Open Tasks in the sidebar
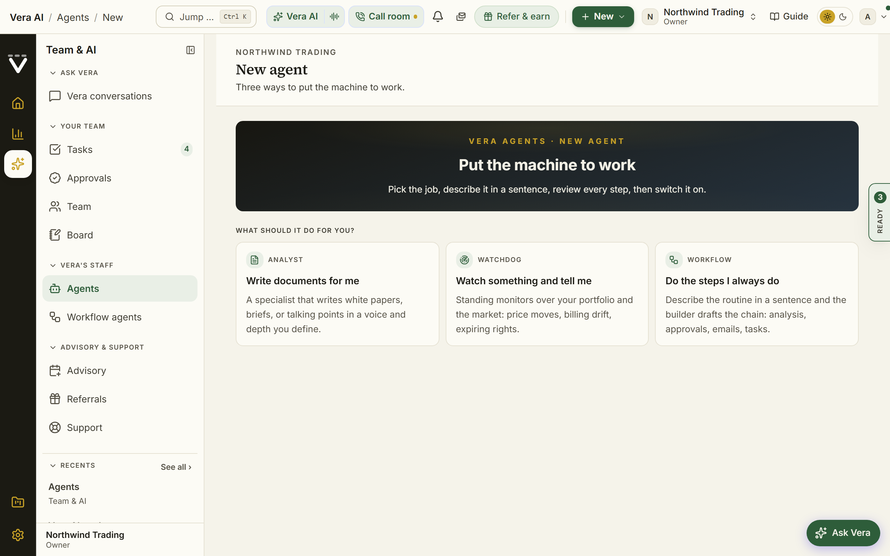Image resolution: width=890 pixels, height=556 pixels. 120,150
